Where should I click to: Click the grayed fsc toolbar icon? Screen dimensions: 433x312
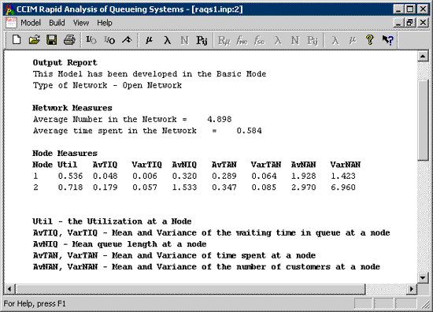click(x=260, y=41)
